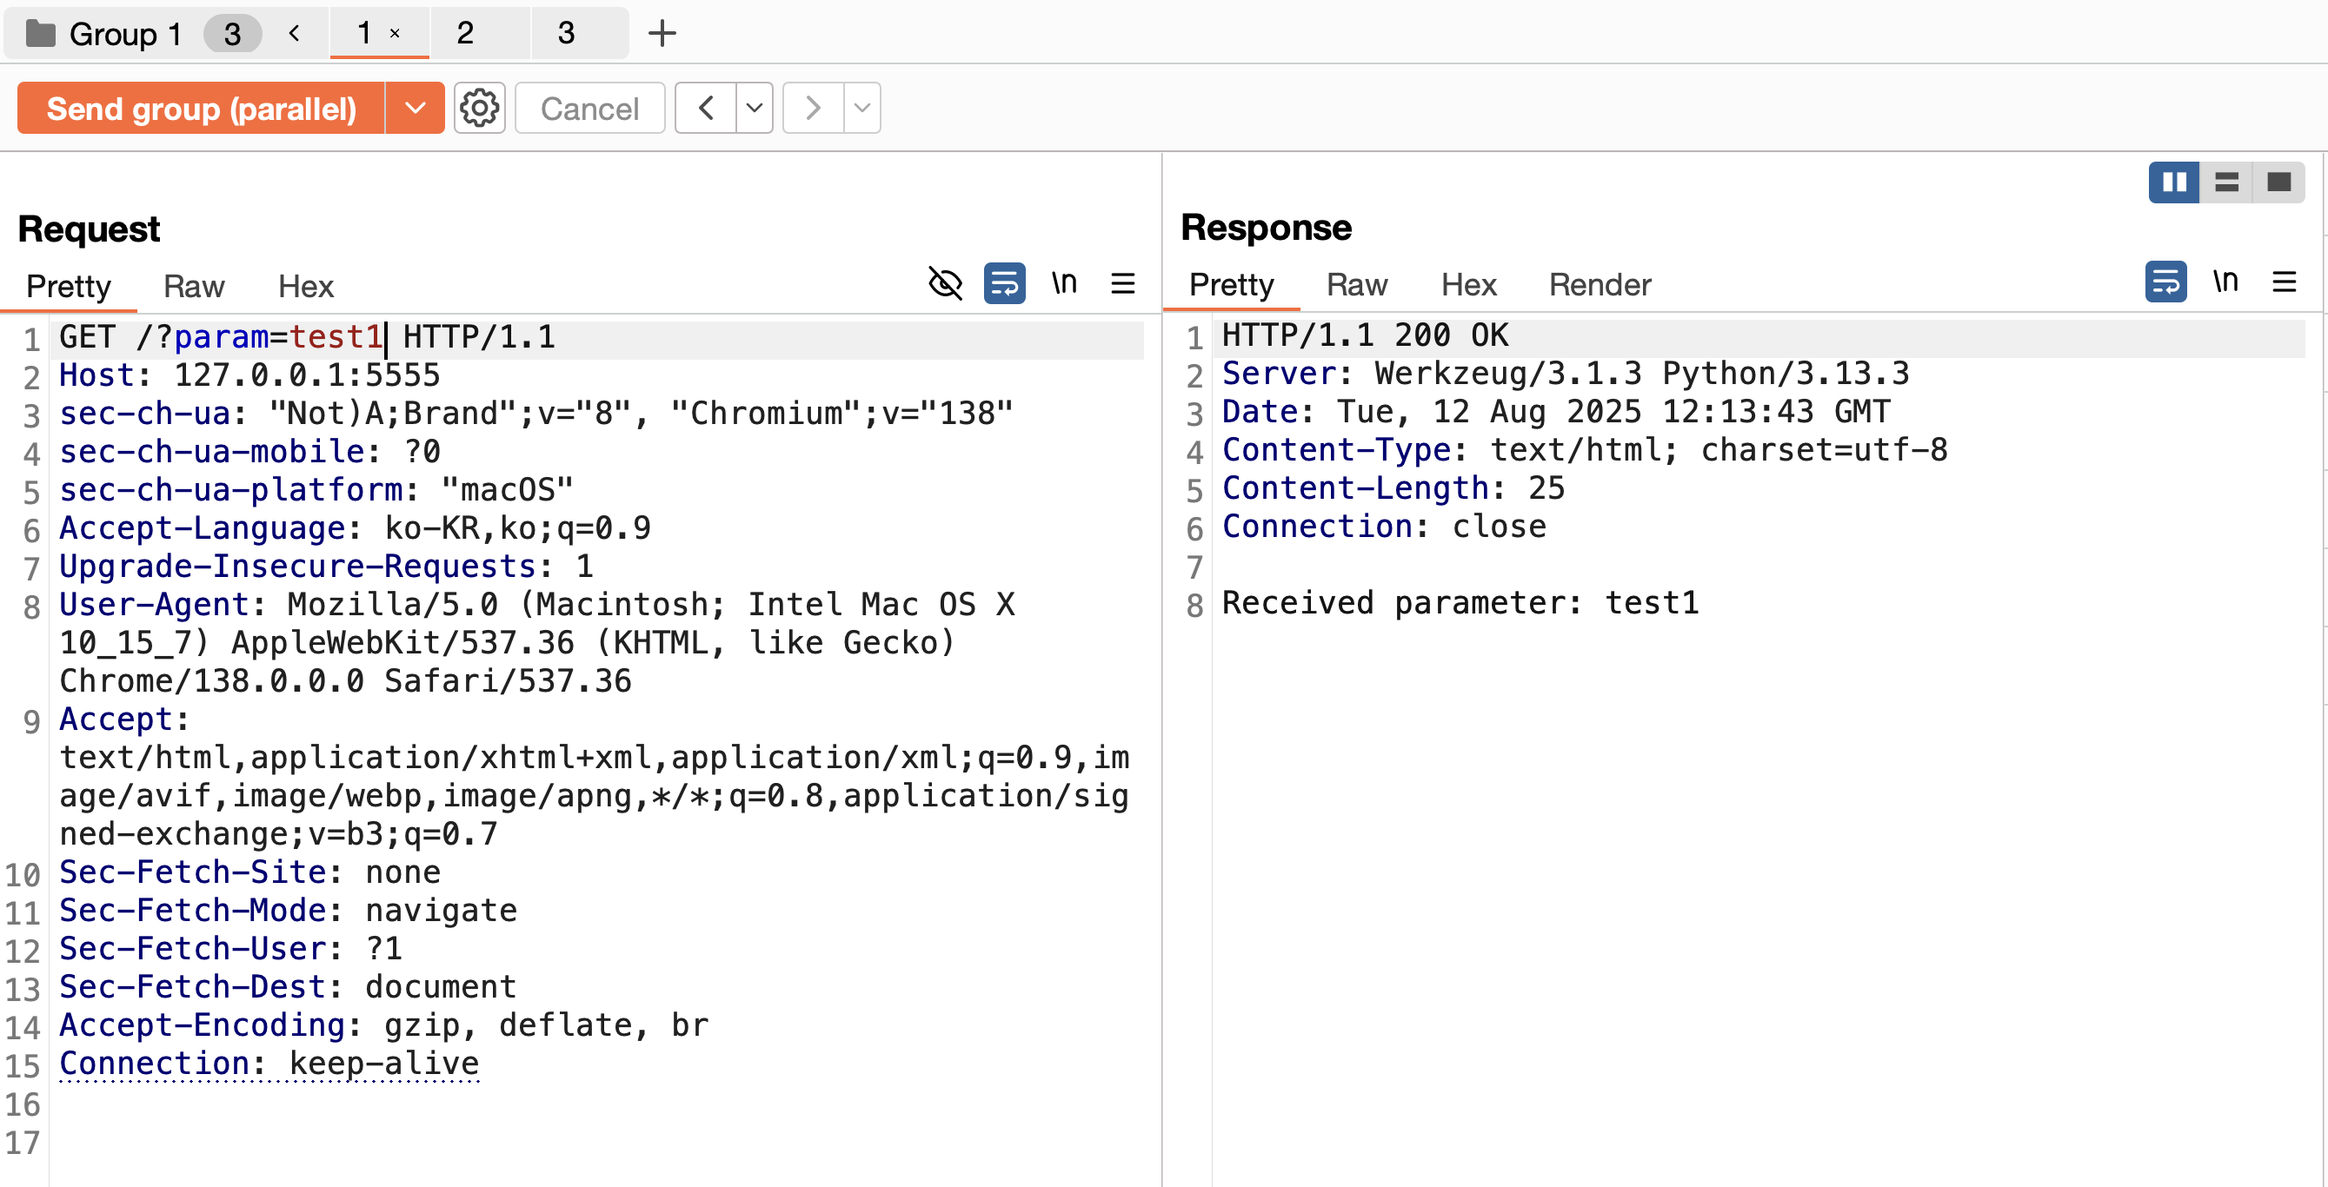
Task: Click the Sec-Fetch-Dest: document line
Action: click(x=289, y=986)
